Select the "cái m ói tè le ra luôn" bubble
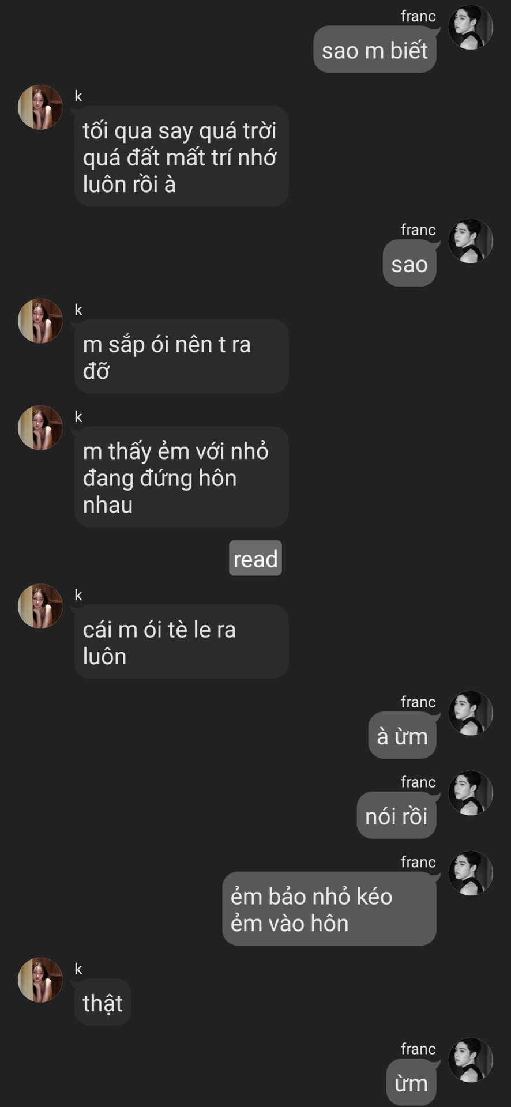This screenshot has width=511, height=1107. (182, 642)
